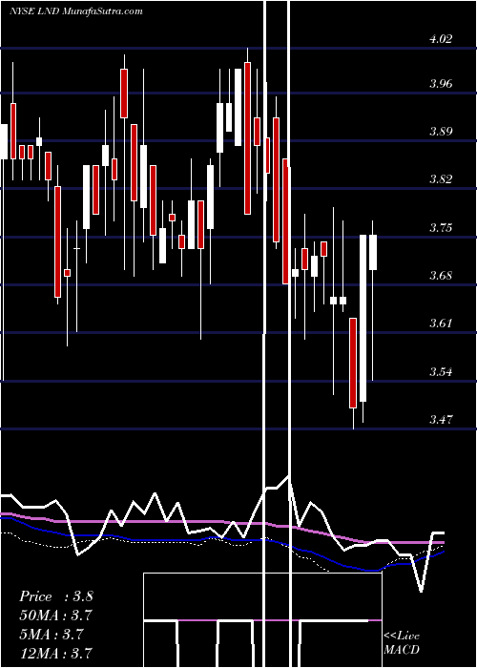Click the Price : 3.8 readout
This screenshot has width=477, height=668.
pos(55,596)
